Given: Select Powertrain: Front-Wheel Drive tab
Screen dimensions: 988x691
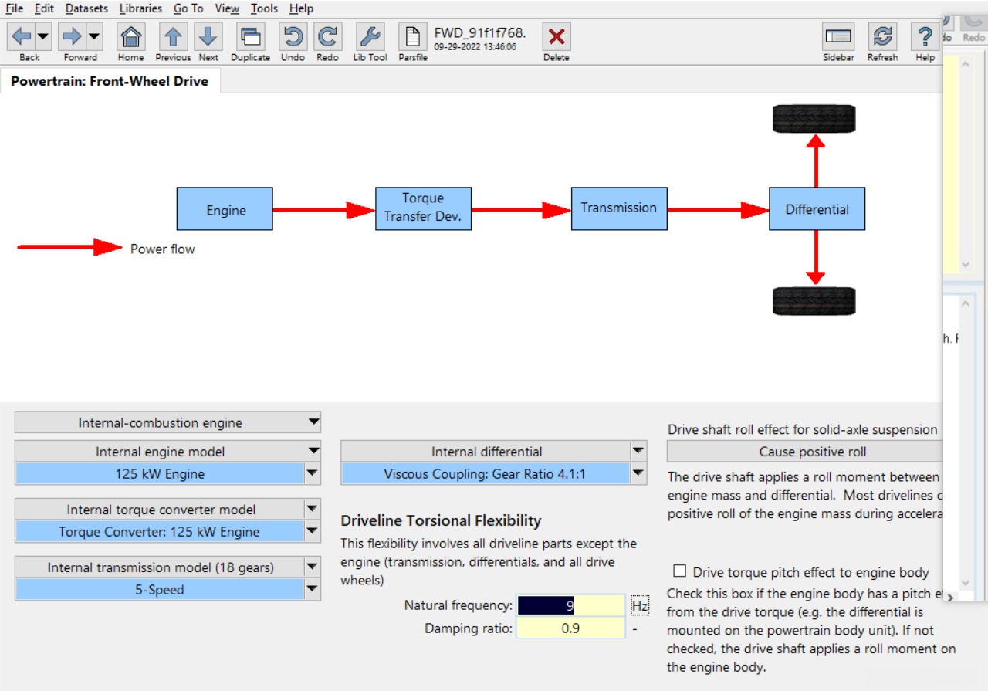Looking at the screenshot, I should click(110, 81).
